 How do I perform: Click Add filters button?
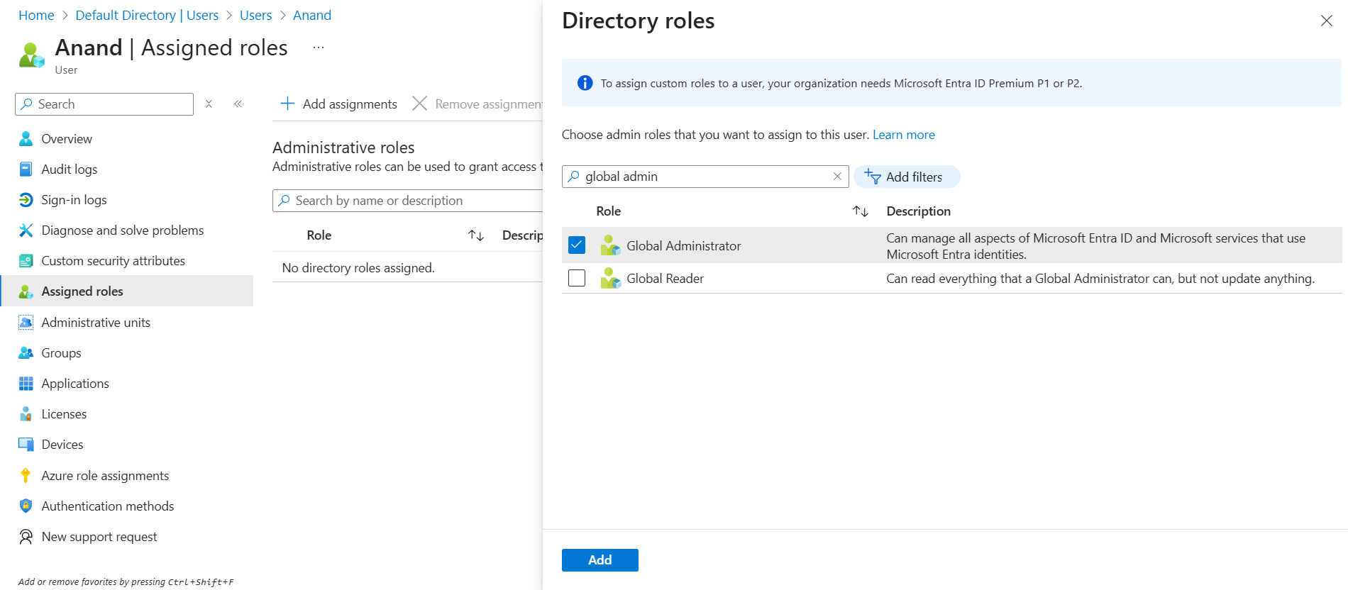point(907,177)
